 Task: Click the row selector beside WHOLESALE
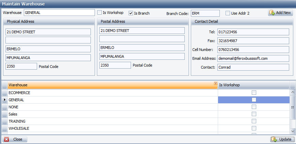click(x=4, y=128)
